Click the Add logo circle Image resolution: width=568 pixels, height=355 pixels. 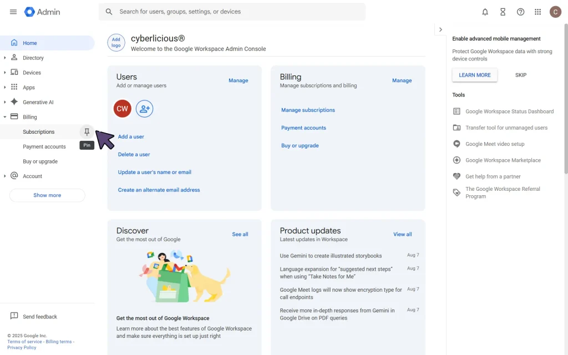click(116, 43)
